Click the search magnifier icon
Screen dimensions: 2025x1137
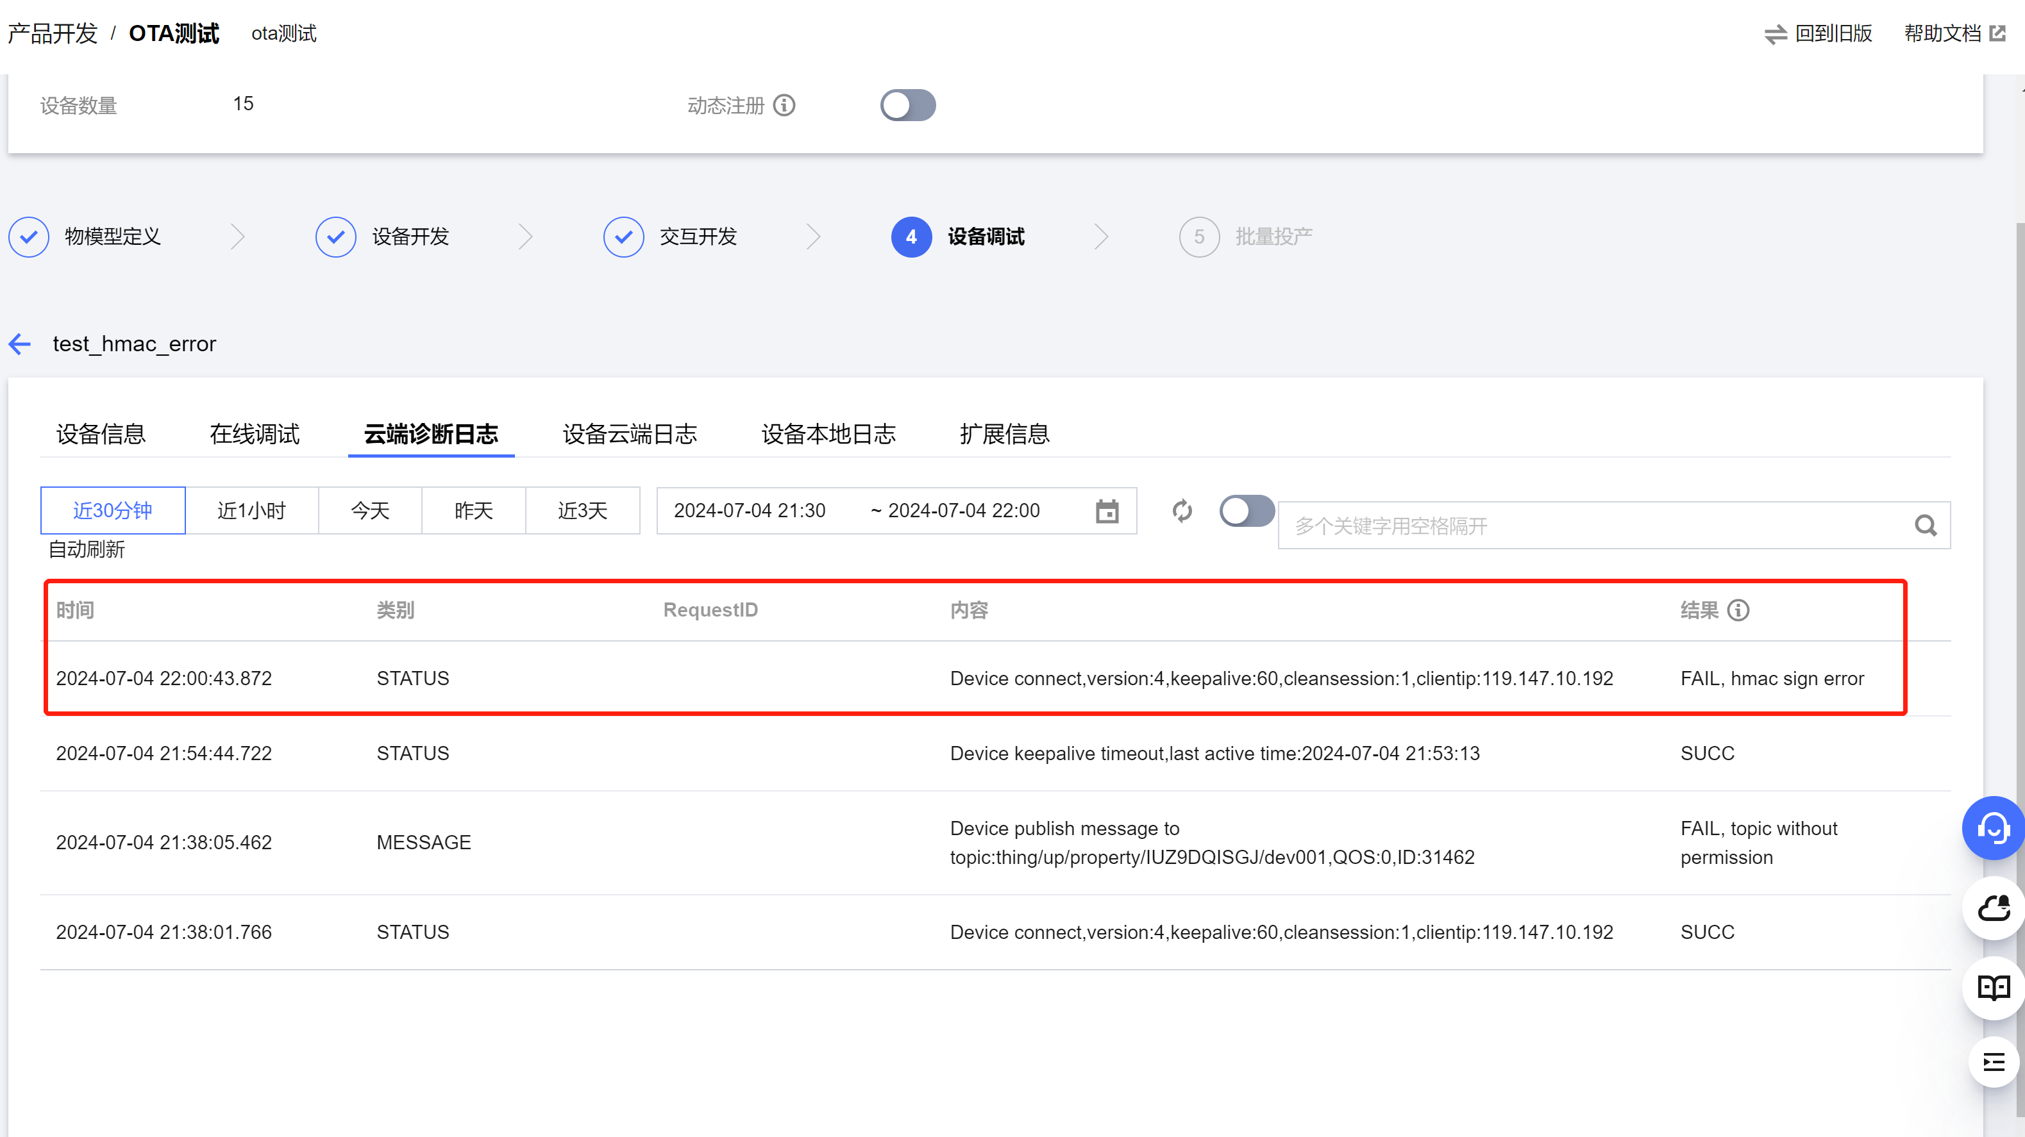1925,525
